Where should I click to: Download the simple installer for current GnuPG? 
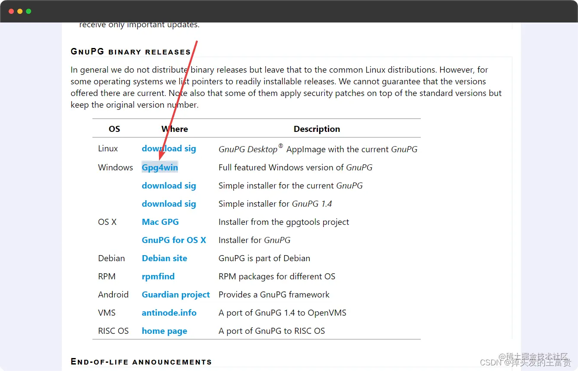click(x=162, y=185)
